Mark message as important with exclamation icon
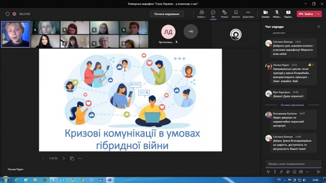The height and width of the screenshot is (183, 326). pos(275,172)
